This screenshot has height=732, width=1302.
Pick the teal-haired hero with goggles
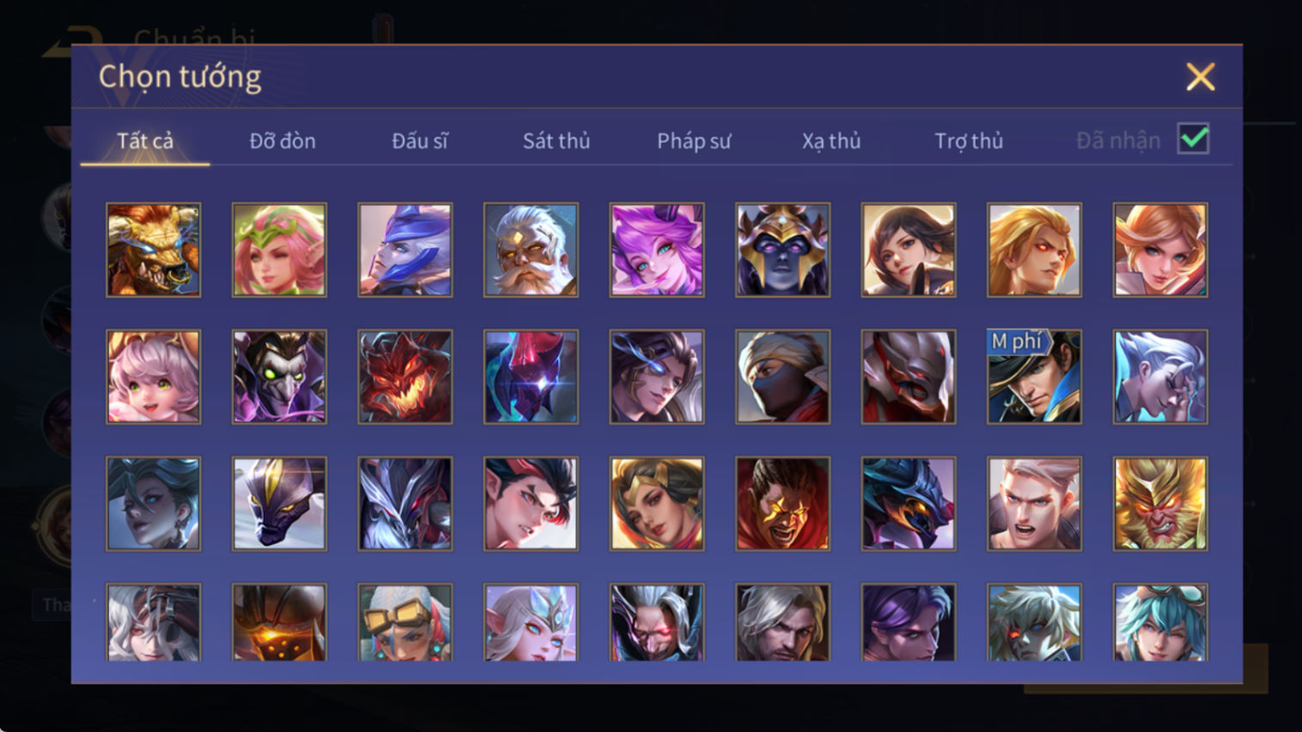1160,622
